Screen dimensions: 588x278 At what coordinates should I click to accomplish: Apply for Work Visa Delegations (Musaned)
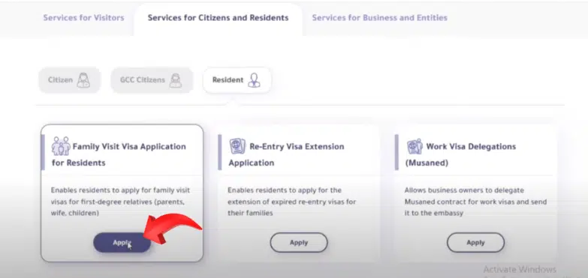475,243
